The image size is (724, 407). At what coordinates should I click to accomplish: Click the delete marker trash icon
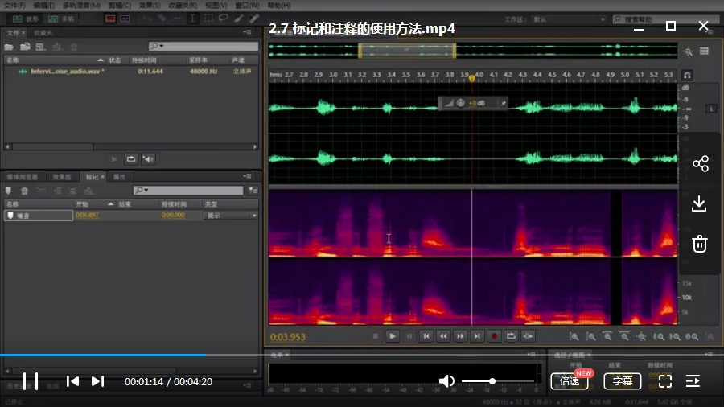click(24, 191)
